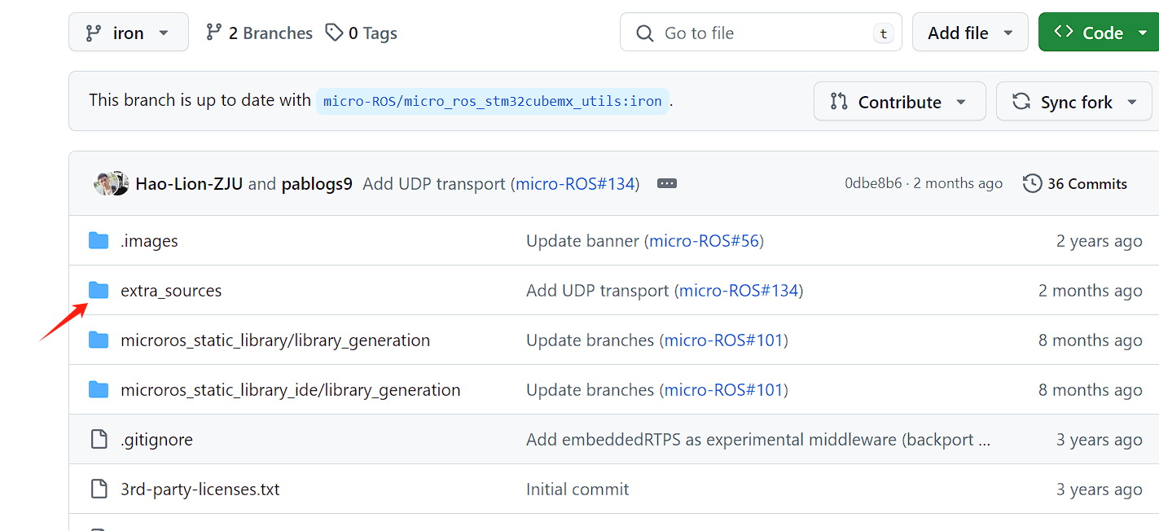1159x531 pixels.
Task: Click the microros_static_library_ide folder icon
Action: (x=99, y=389)
